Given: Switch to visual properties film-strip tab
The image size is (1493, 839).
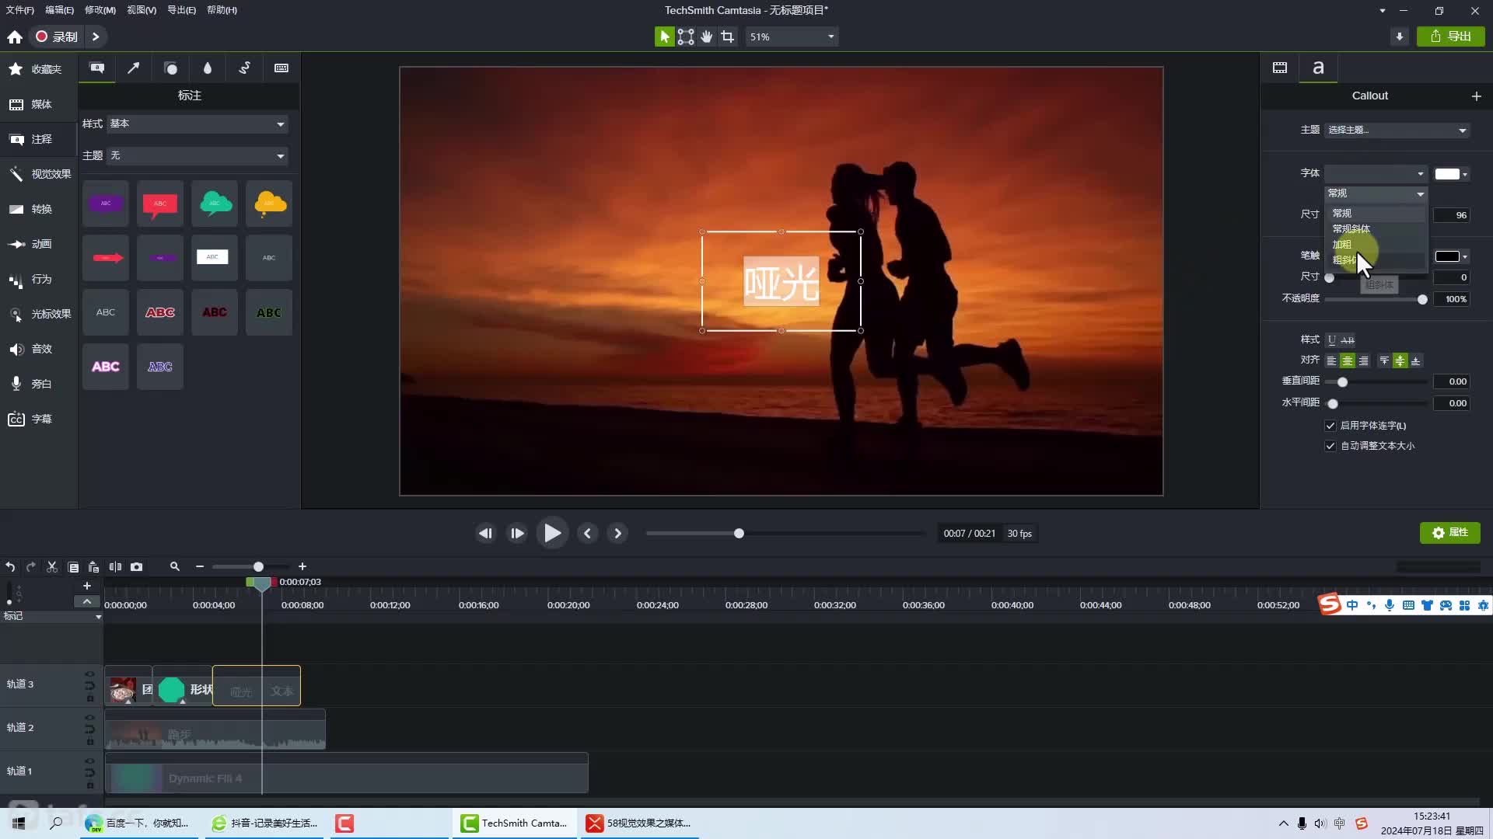Looking at the screenshot, I should click(1280, 68).
